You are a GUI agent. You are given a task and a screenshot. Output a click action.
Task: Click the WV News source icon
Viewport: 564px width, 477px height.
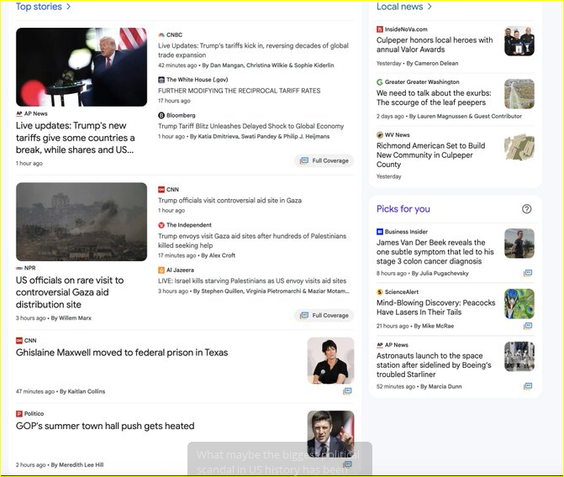[379, 135]
